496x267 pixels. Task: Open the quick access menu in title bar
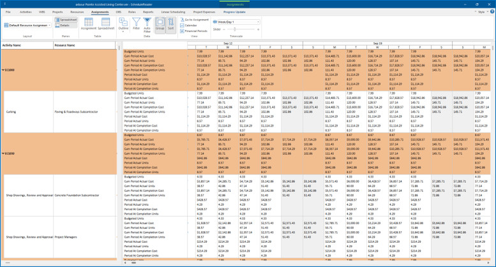[4, 4]
